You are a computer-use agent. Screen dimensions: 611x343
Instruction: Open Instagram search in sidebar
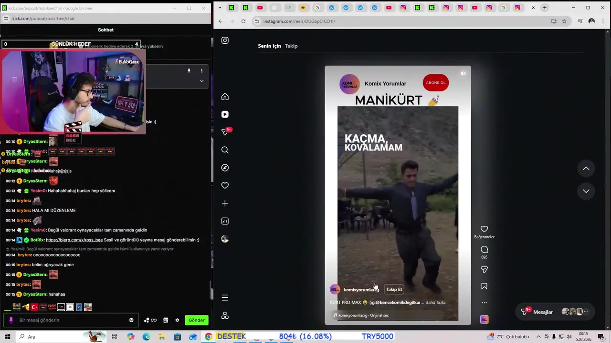[x=225, y=150]
